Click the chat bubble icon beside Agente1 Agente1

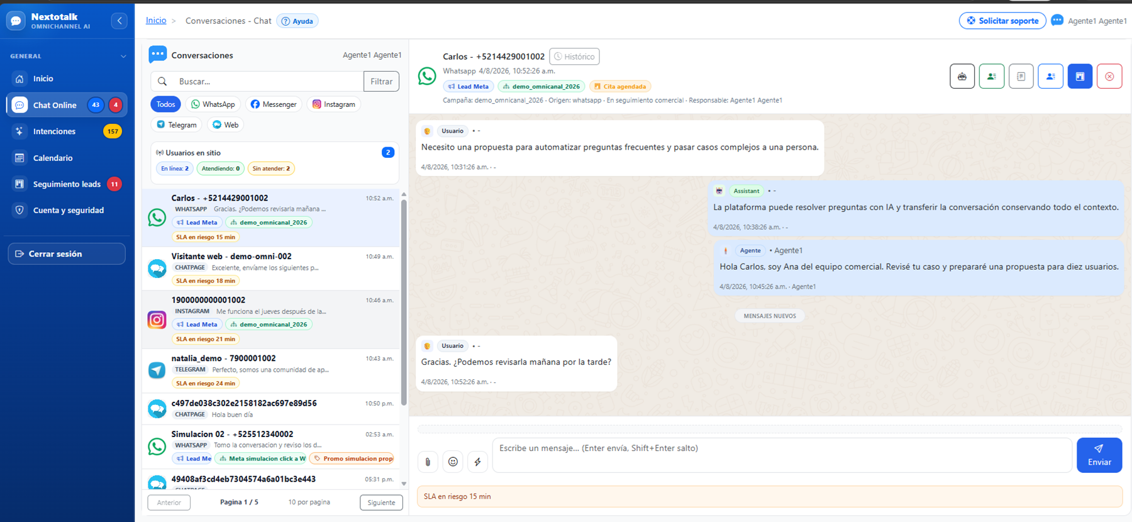[1057, 20]
